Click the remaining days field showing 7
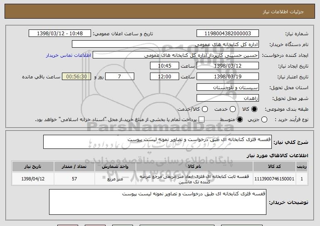This screenshot has width=320, height=226. point(120,77)
